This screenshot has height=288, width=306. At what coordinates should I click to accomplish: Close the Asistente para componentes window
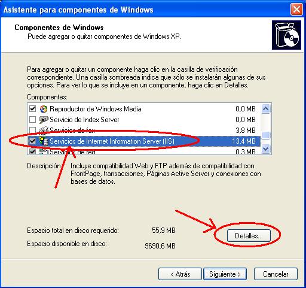(296, 10)
